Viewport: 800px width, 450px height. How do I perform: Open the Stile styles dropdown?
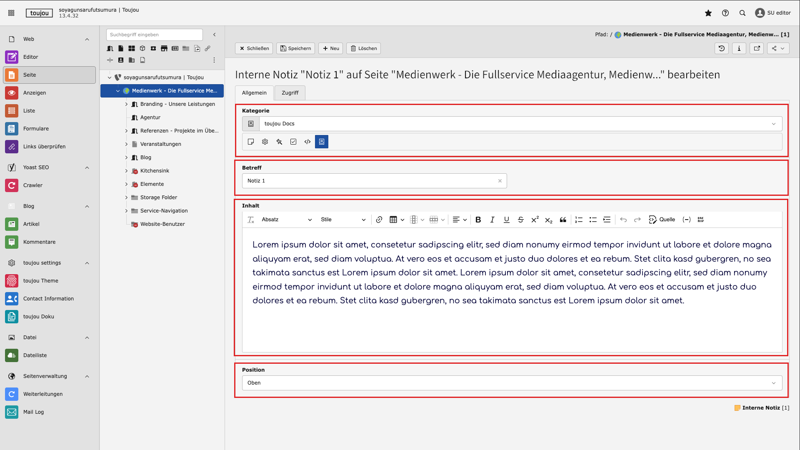pos(343,220)
